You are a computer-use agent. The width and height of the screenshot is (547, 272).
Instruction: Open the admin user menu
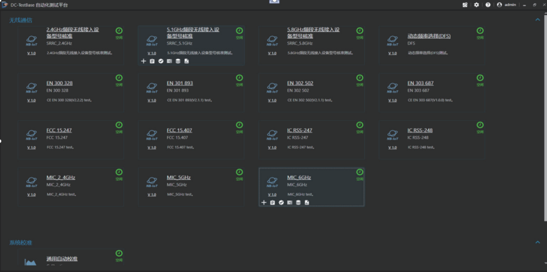coord(506,5)
